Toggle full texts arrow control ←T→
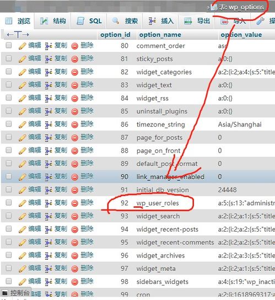This screenshot has height=300, width=275. [x=18, y=35]
